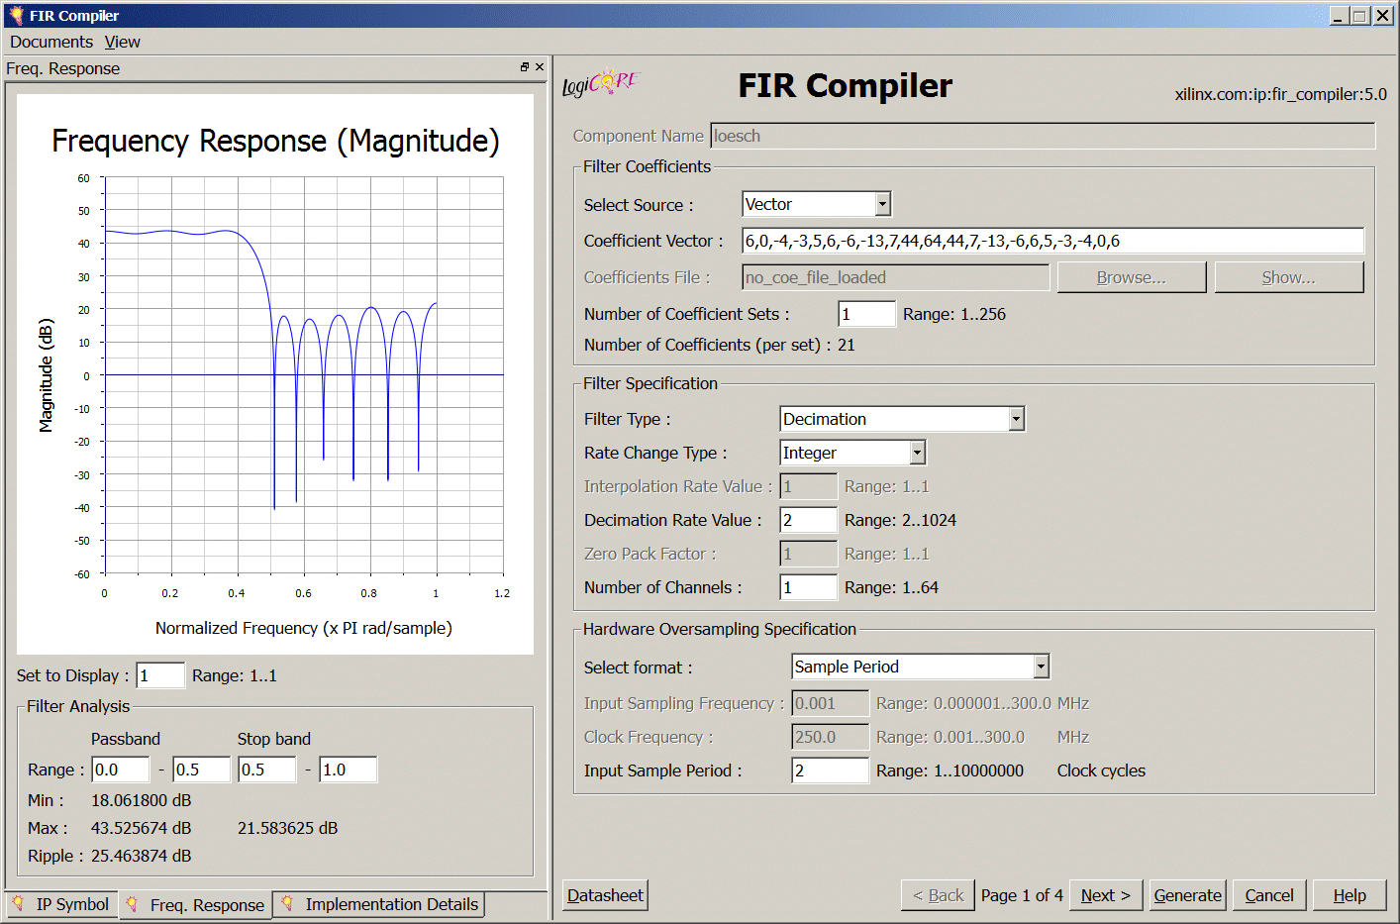Image resolution: width=1400 pixels, height=924 pixels.
Task: Click the Stop band range end field
Action: click(x=349, y=770)
